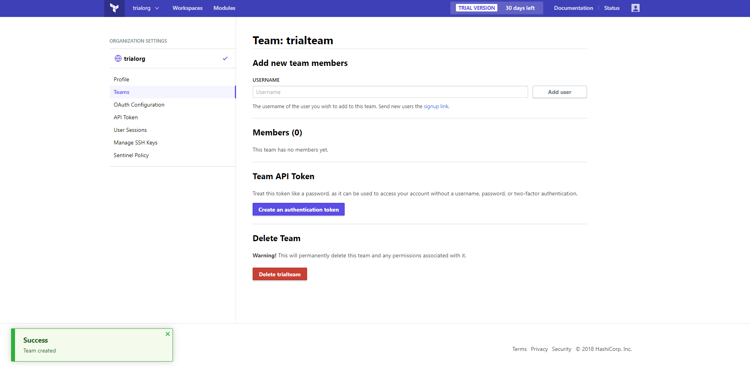Expand the trialorg organization dropdown

click(x=146, y=8)
